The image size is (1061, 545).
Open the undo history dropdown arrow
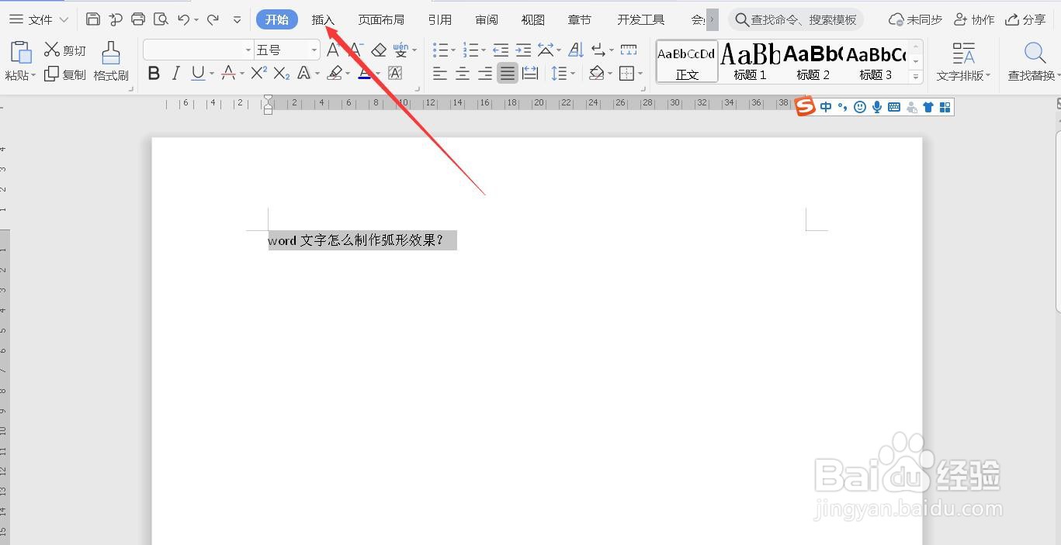[x=196, y=20]
